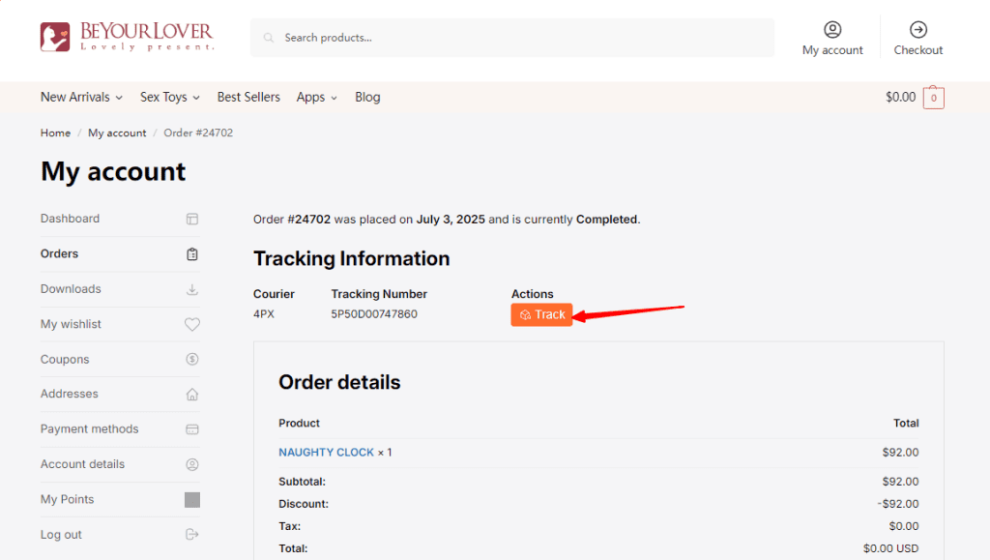Click the wishlist heart icon

click(x=191, y=325)
